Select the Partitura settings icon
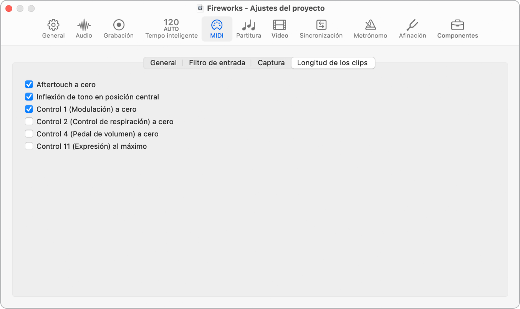The width and height of the screenshot is (520, 309). click(x=248, y=28)
